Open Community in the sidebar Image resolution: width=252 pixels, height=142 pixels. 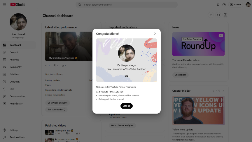18,67
